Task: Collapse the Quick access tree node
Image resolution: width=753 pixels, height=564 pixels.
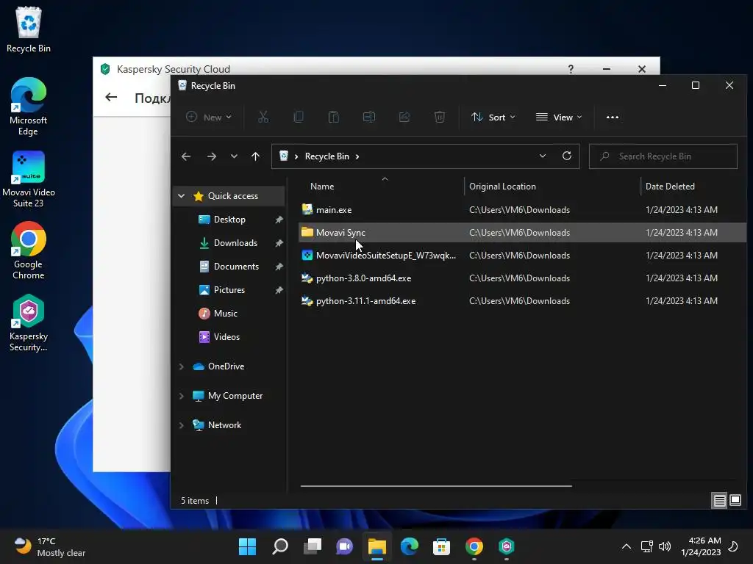Action: pyautogui.click(x=181, y=195)
